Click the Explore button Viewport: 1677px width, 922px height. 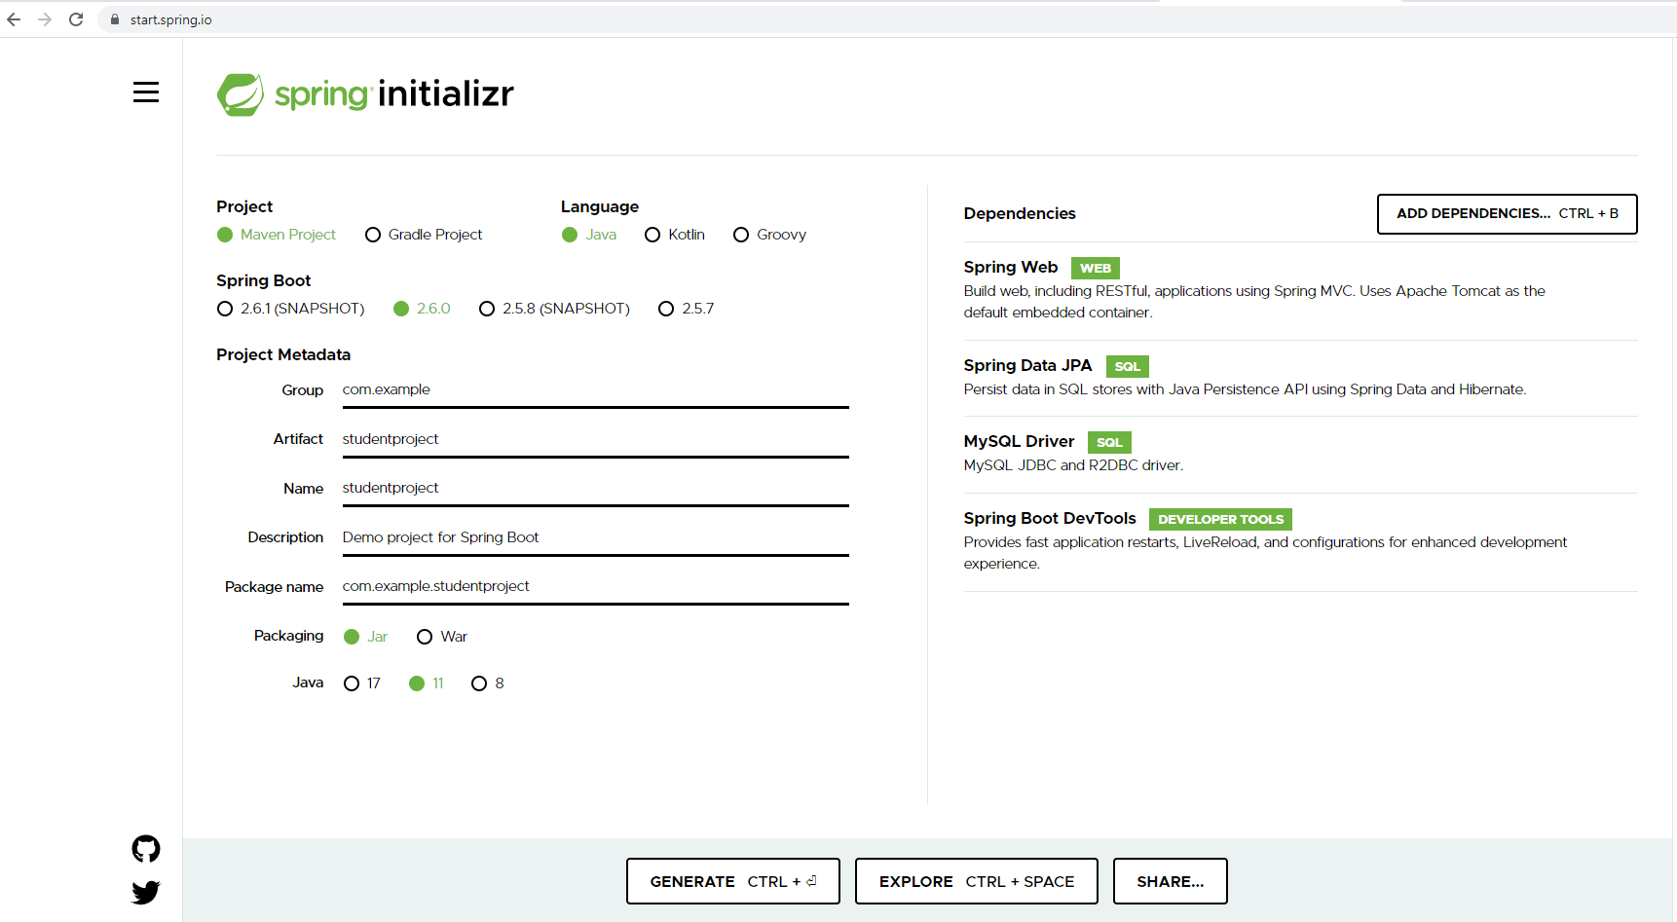point(977,881)
